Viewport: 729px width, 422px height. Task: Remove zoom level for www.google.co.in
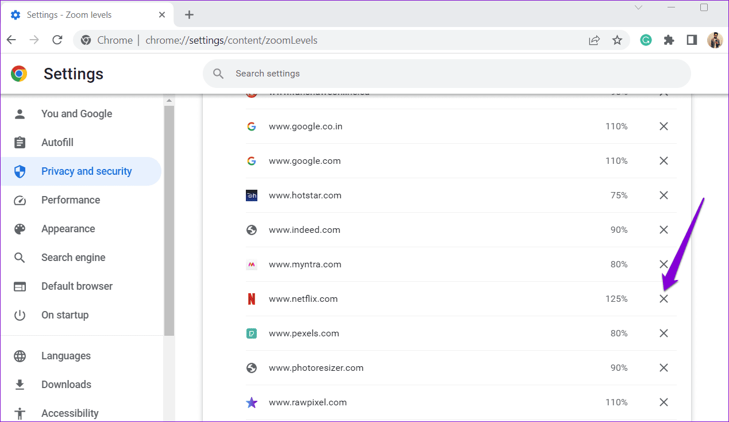pos(664,126)
